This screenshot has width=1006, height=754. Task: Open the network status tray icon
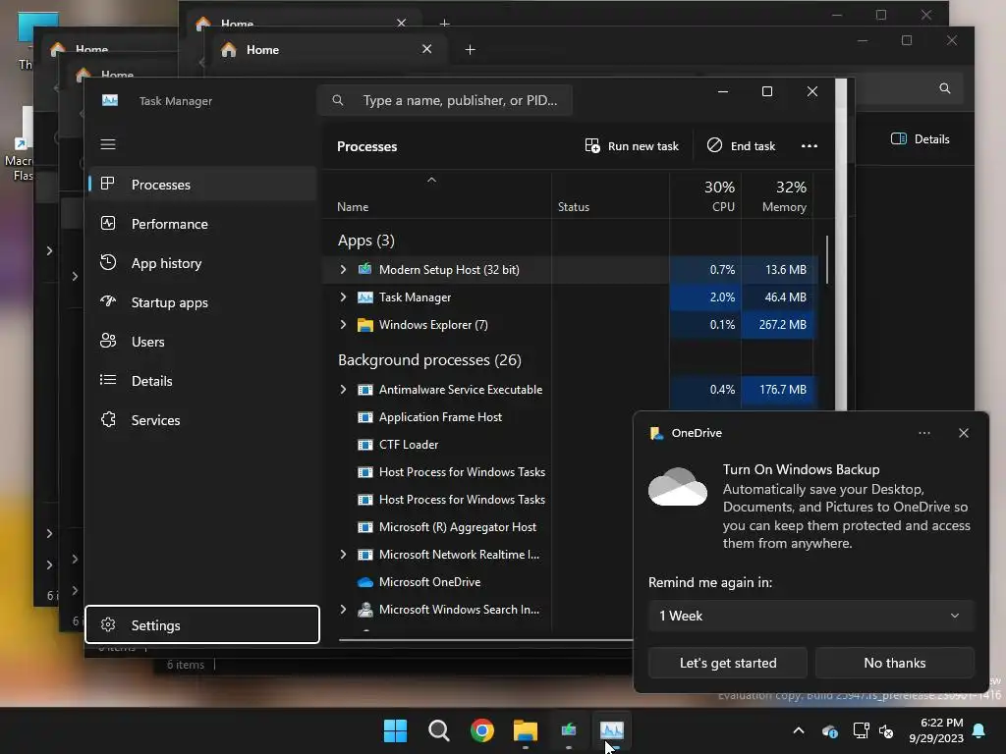tap(861, 730)
